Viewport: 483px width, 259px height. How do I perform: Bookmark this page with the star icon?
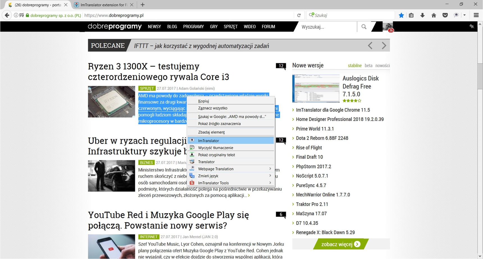(x=401, y=15)
